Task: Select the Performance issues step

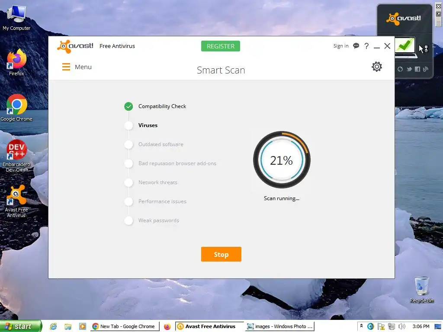Action: tap(162, 201)
